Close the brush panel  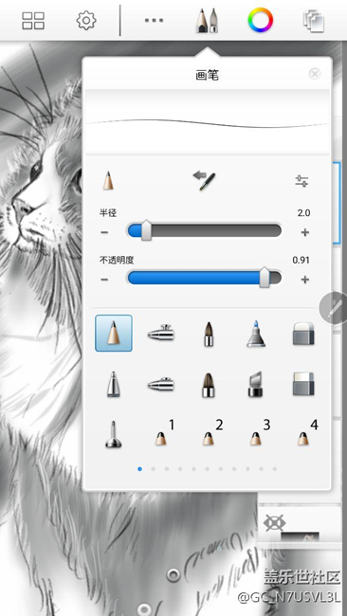[x=315, y=74]
